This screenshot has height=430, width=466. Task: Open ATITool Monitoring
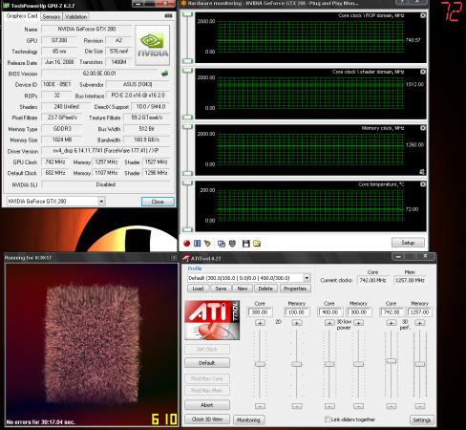click(248, 419)
